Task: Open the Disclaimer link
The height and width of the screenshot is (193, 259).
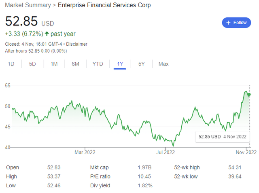Action: 76,44
